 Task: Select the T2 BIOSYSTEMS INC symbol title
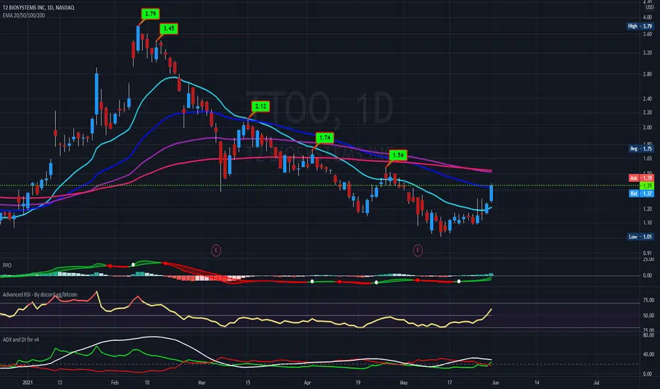pos(38,8)
